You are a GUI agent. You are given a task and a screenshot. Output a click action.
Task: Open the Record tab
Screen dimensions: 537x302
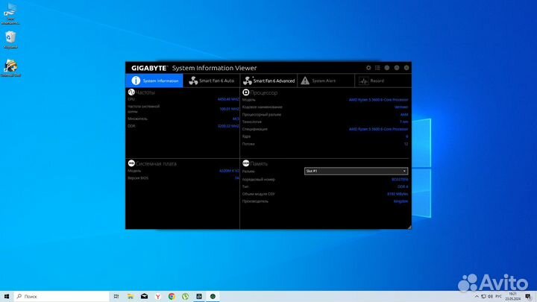coord(372,81)
